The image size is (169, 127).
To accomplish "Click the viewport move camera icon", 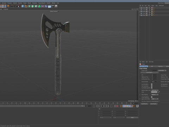I will (132, 9).
